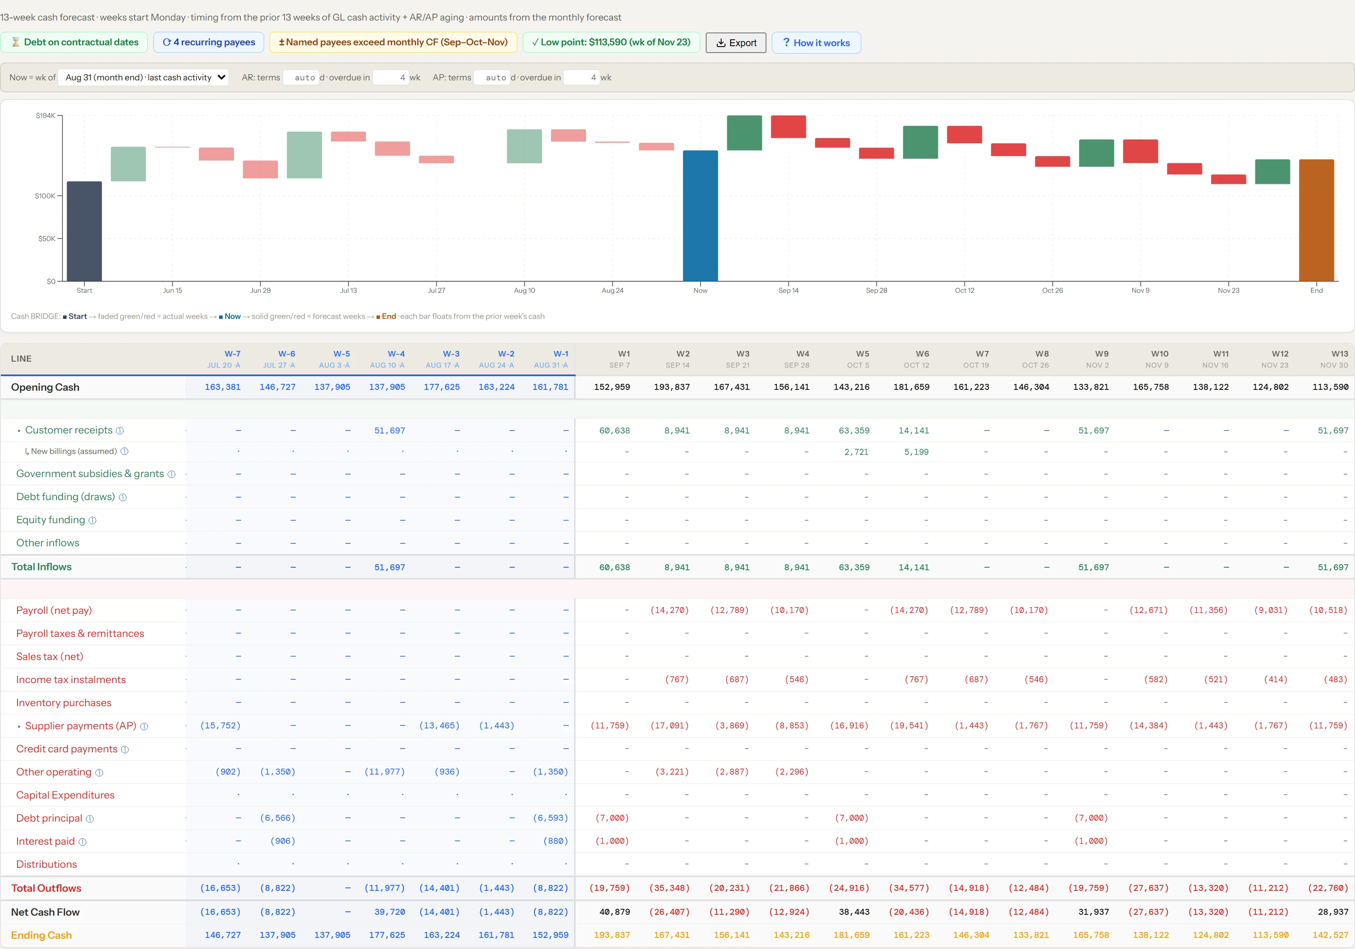Viewport: 1355px width, 949px height.
Task: Select the W-4 AUG 10 column header
Action: [x=387, y=359]
